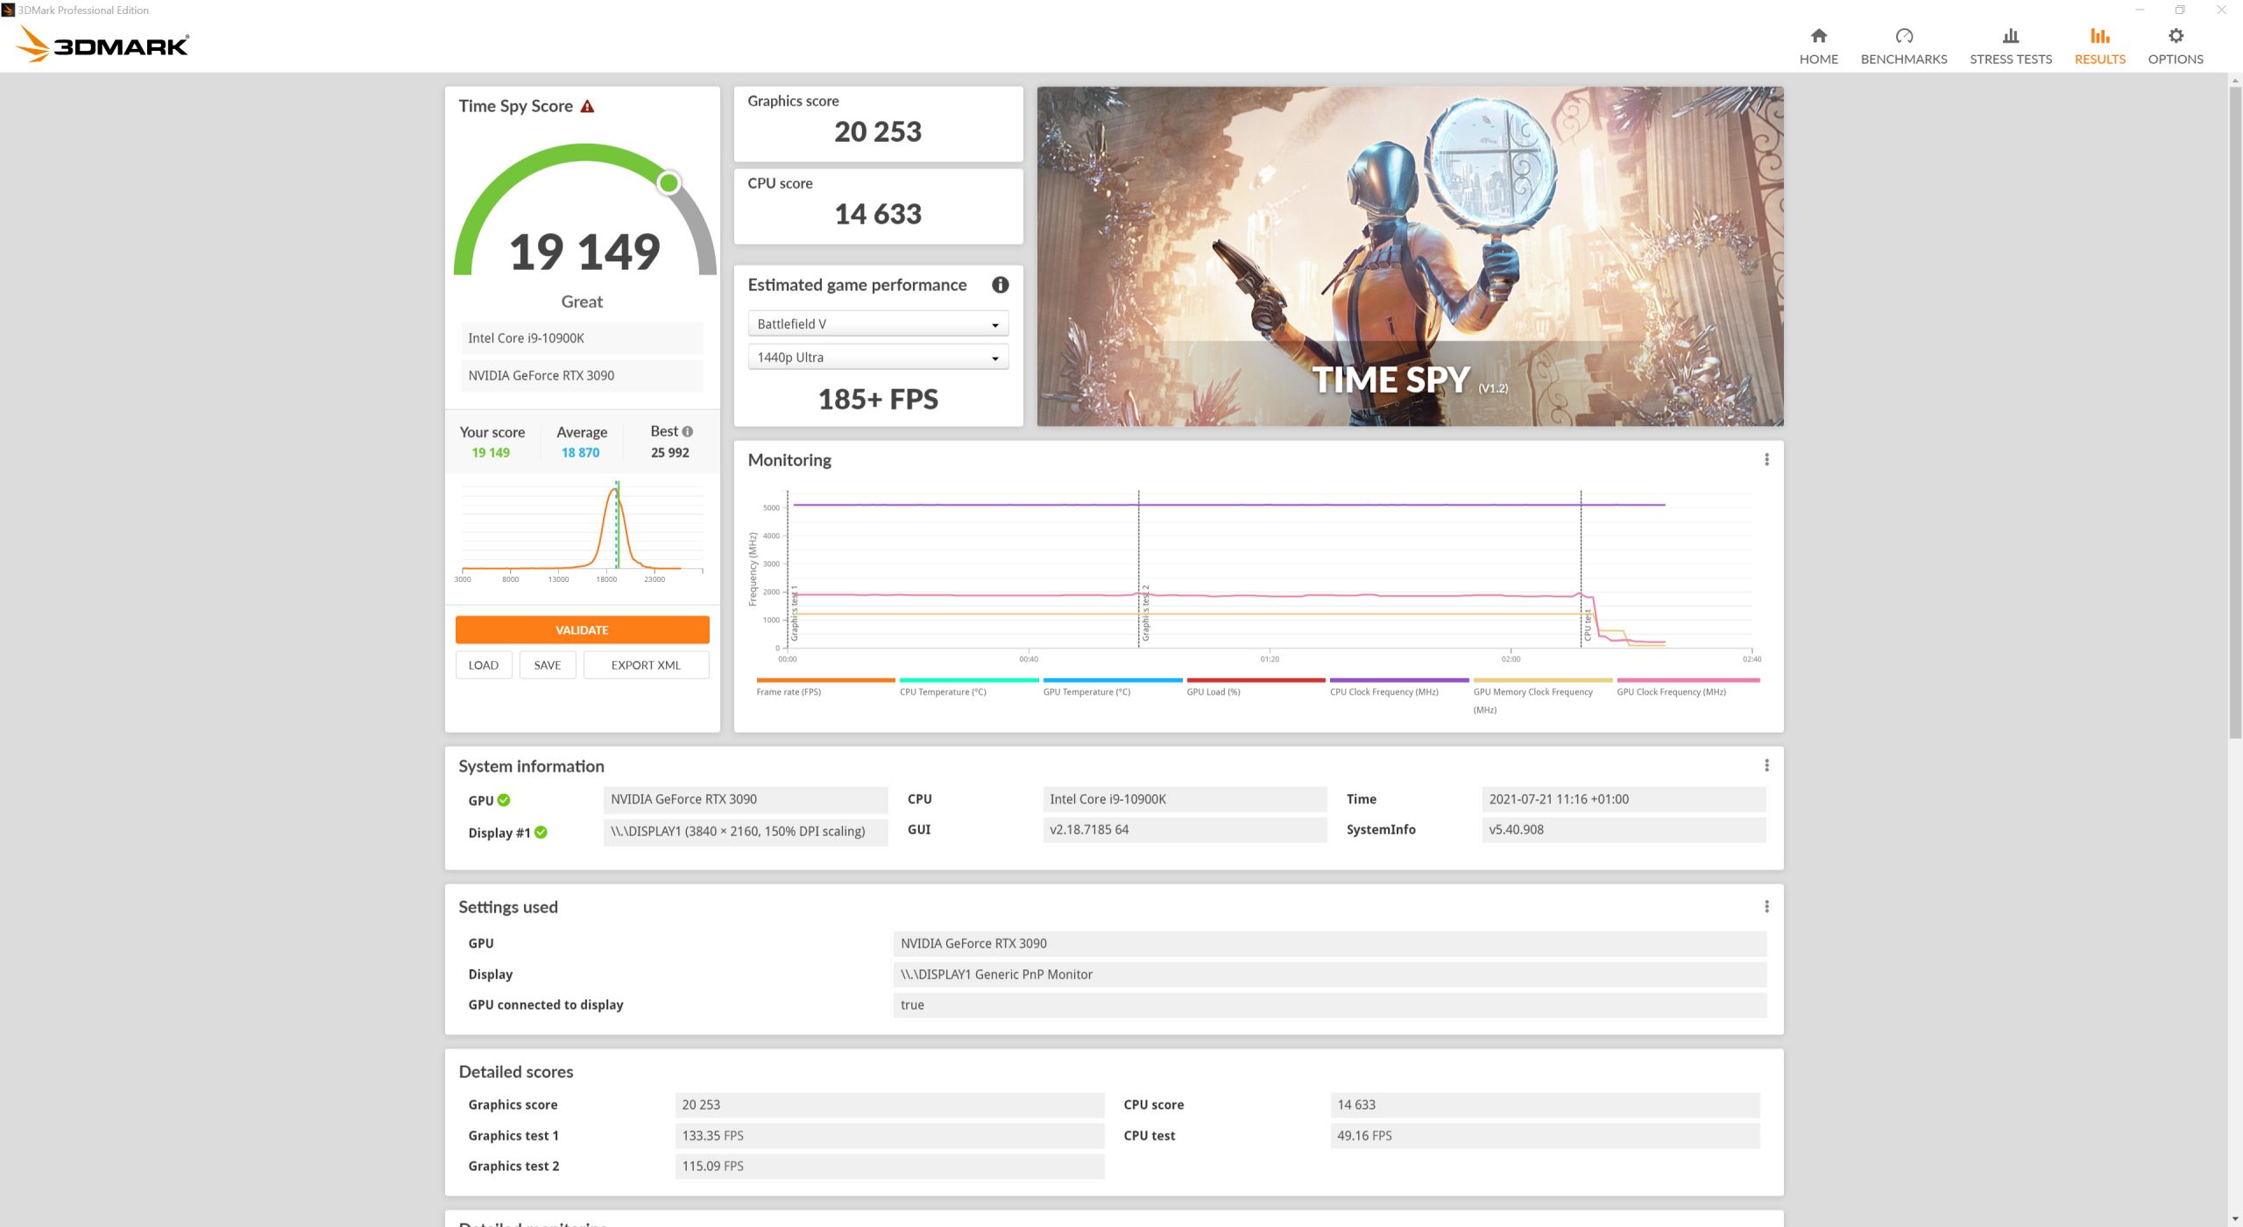Screen dimensions: 2243x1227
Task: Go to the Benchmarks tab
Action: coord(1903,46)
